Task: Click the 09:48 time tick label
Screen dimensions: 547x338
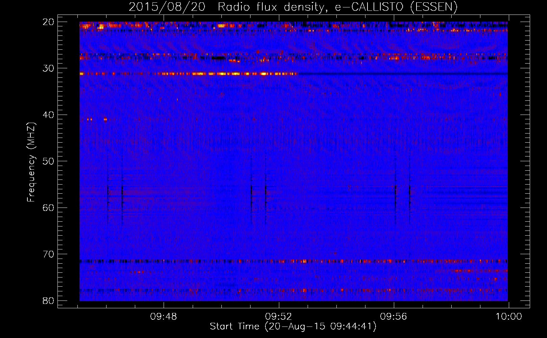Action: point(164,317)
